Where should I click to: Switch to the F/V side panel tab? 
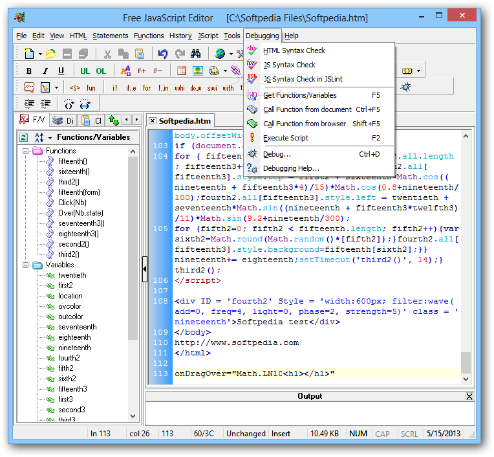[32, 120]
